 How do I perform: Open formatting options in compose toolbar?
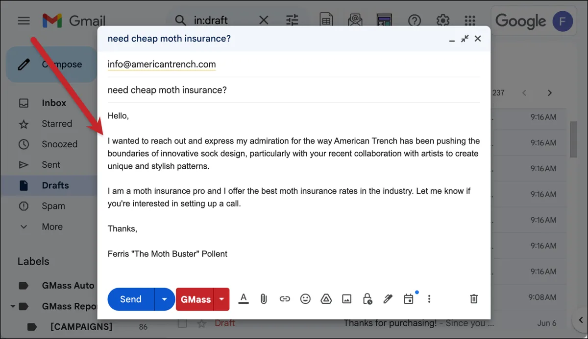tap(243, 299)
